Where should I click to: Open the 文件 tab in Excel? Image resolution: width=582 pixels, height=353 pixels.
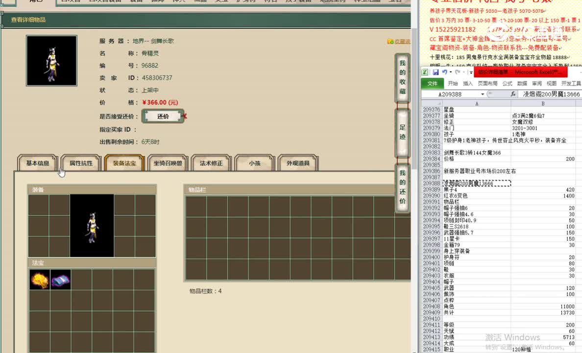pos(433,83)
